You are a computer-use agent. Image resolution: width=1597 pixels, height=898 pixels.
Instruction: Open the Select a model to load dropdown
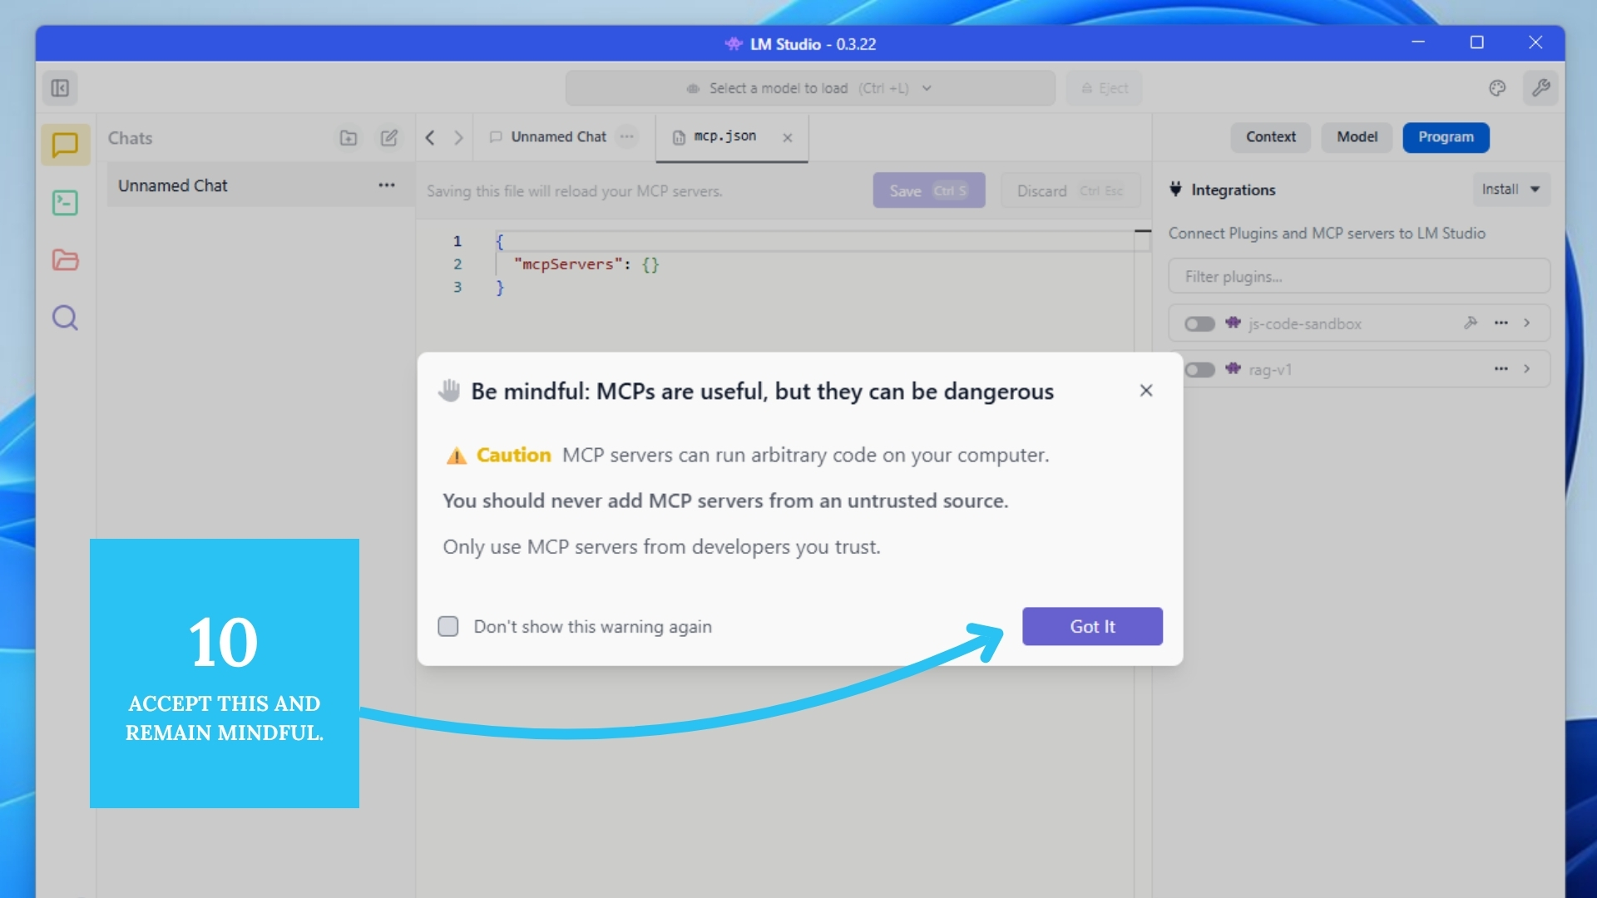(x=810, y=88)
